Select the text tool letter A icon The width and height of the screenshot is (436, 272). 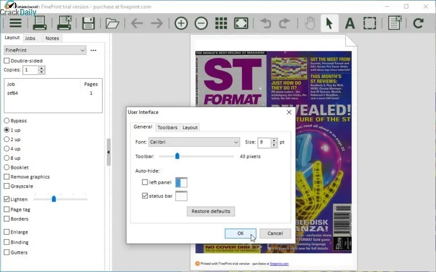[350, 23]
